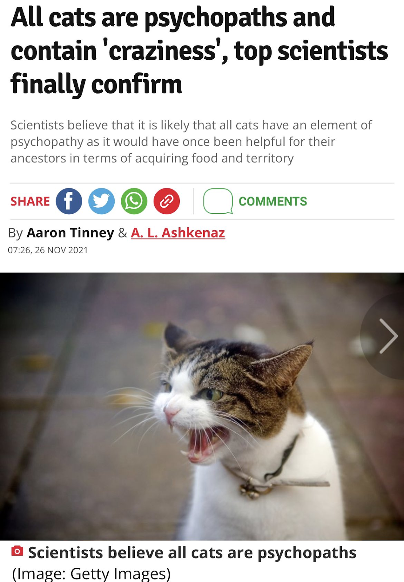Image resolution: width=404 pixels, height=582 pixels.
Task: Open comments via the speech bubble icon
Action: [218, 201]
